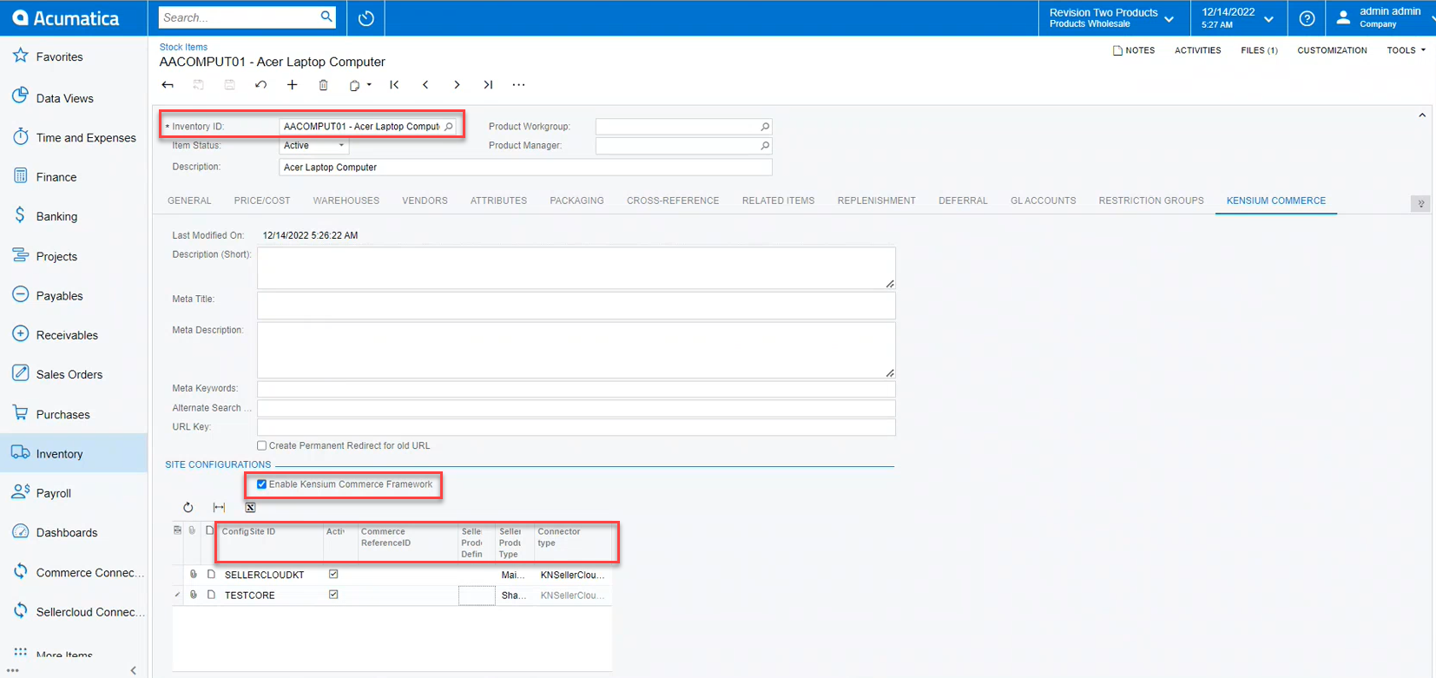Open the business date 12/14/2022 selector
The height and width of the screenshot is (678, 1436).
click(x=1237, y=17)
